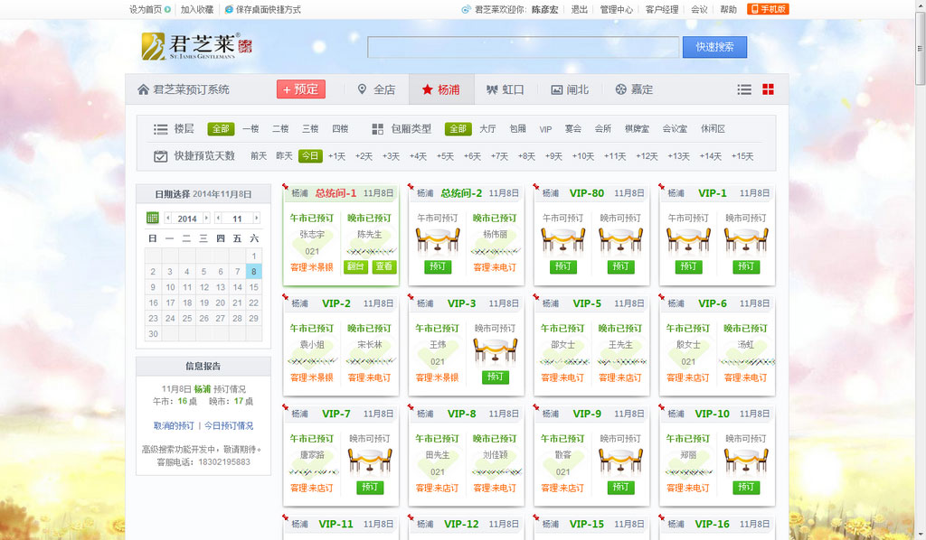Image resolution: width=926 pixels, height=540 pixels.
Task: Go to previous month arrow
Action: point(218,219)
